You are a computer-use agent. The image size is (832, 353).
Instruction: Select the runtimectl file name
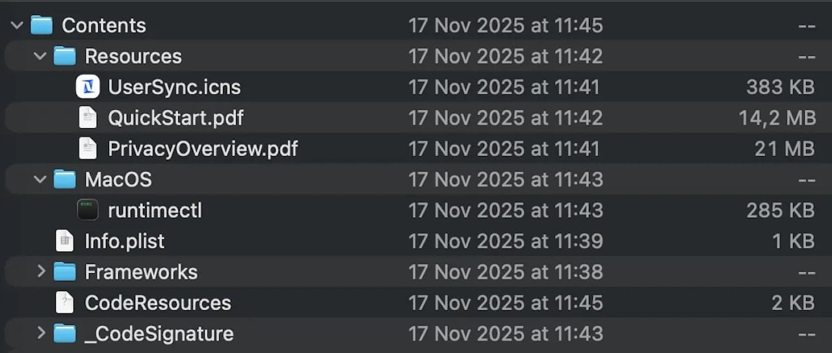[x=155, y=210]
